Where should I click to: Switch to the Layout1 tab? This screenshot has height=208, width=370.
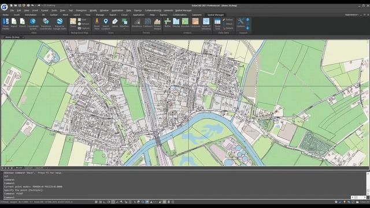28,168
